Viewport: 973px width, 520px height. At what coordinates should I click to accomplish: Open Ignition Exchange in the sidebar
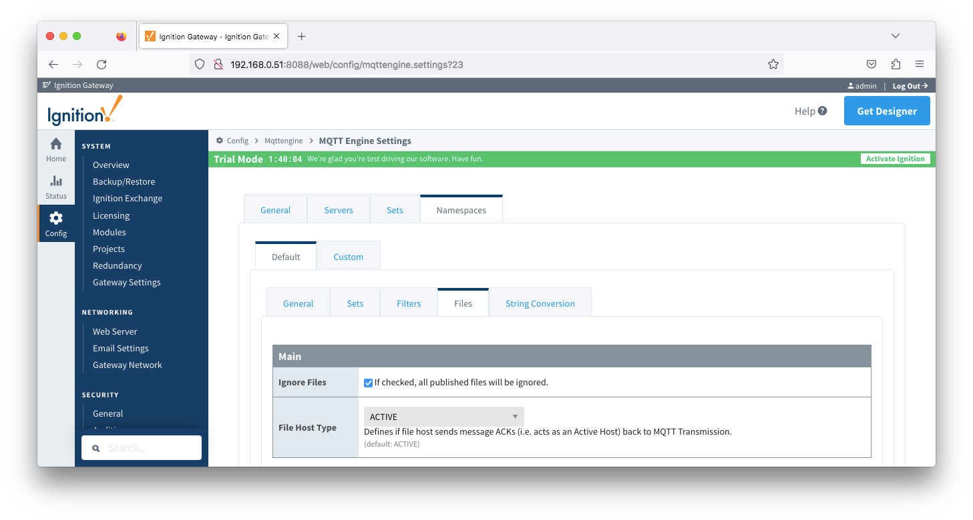pos(128,198)
